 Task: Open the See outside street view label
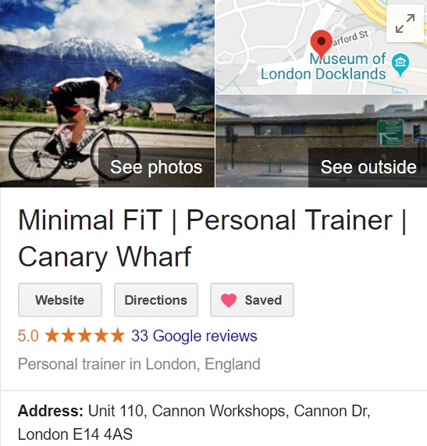coord(368,167)
